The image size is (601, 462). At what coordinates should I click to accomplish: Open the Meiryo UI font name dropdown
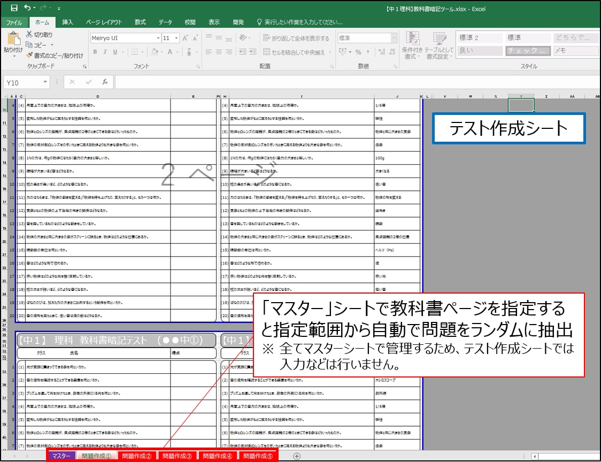click(x=158, y=38)
